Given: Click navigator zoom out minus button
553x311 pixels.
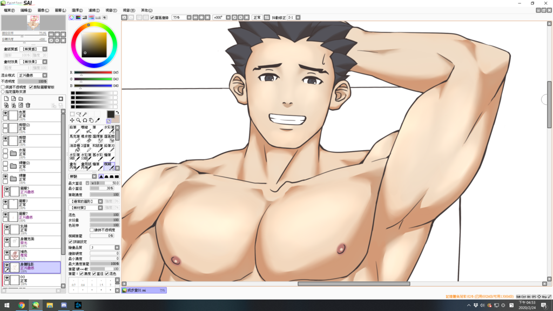Looking at the screenshot, I should pos(51,34).
